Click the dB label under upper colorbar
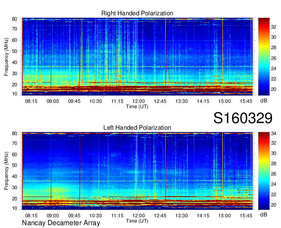 pos(264,101)
